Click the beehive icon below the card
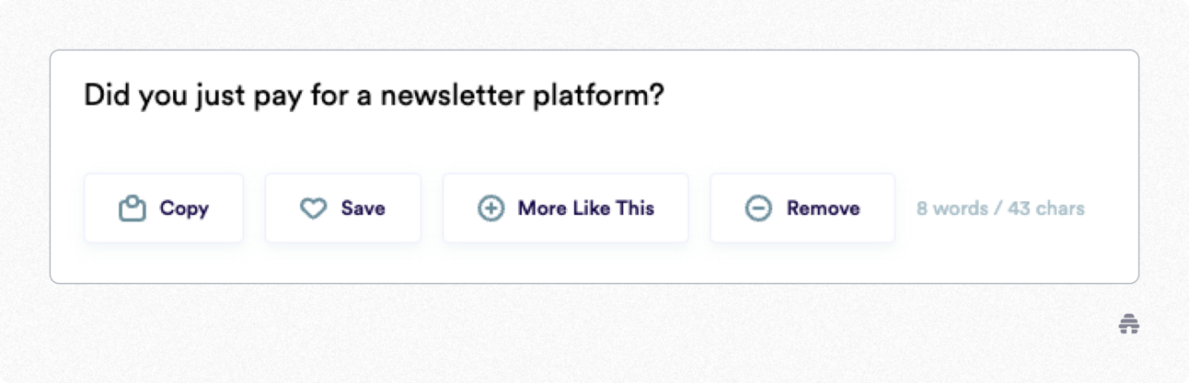1189x383 pixels. pyautogui.click(x=1129, y=323)
